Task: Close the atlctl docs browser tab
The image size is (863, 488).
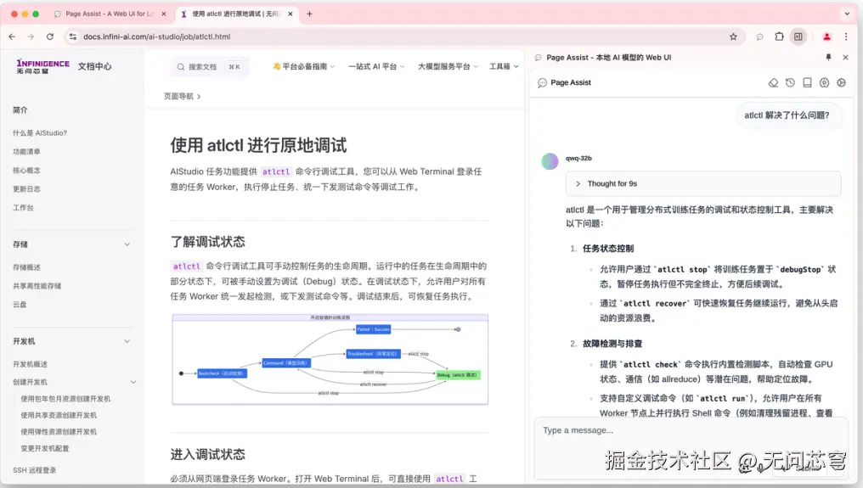Action: 290,14
